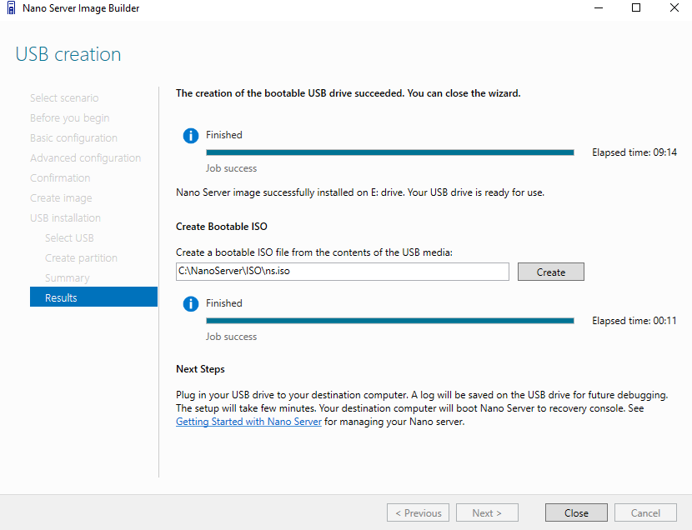Close window using title bar X
This screenshot has width=692, height=530.
674,8
